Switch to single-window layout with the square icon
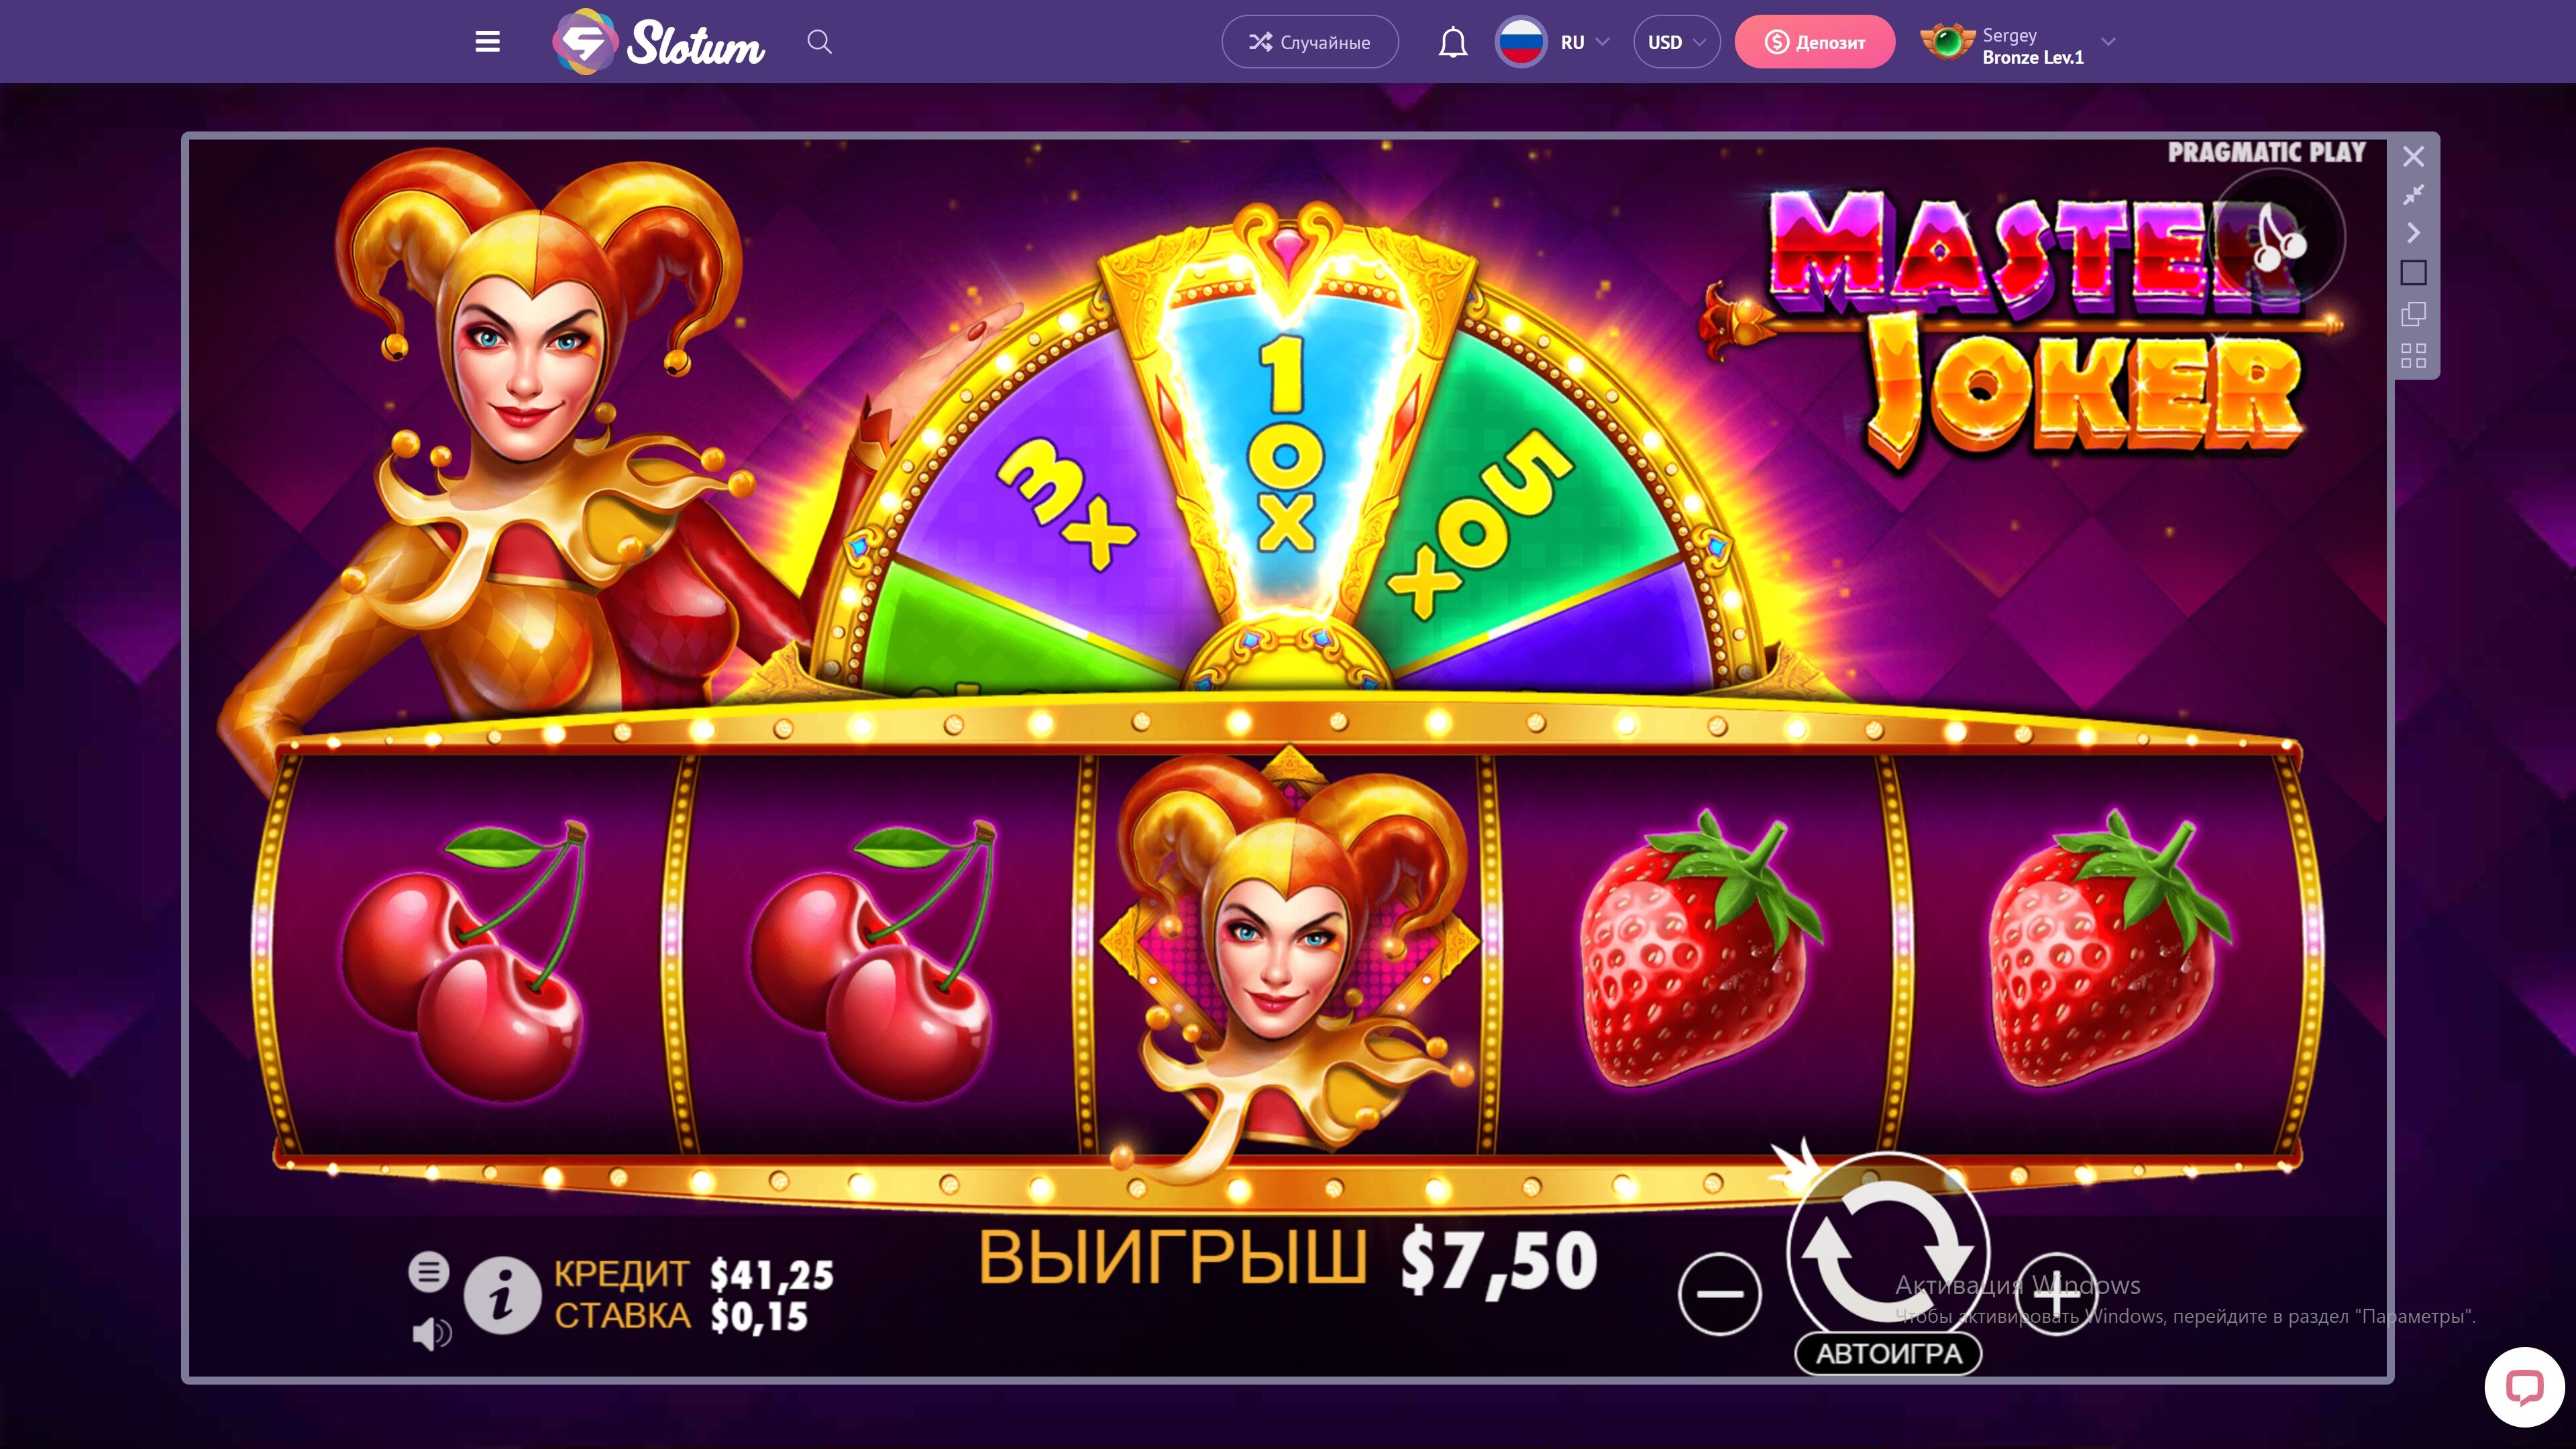 point(2413,272)
